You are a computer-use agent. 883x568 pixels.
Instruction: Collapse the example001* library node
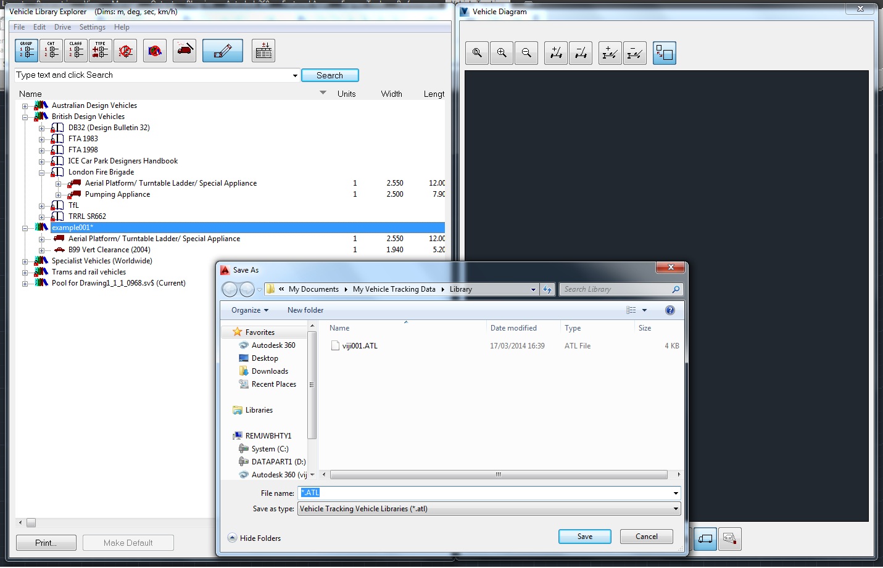click(x=25, y=228)
